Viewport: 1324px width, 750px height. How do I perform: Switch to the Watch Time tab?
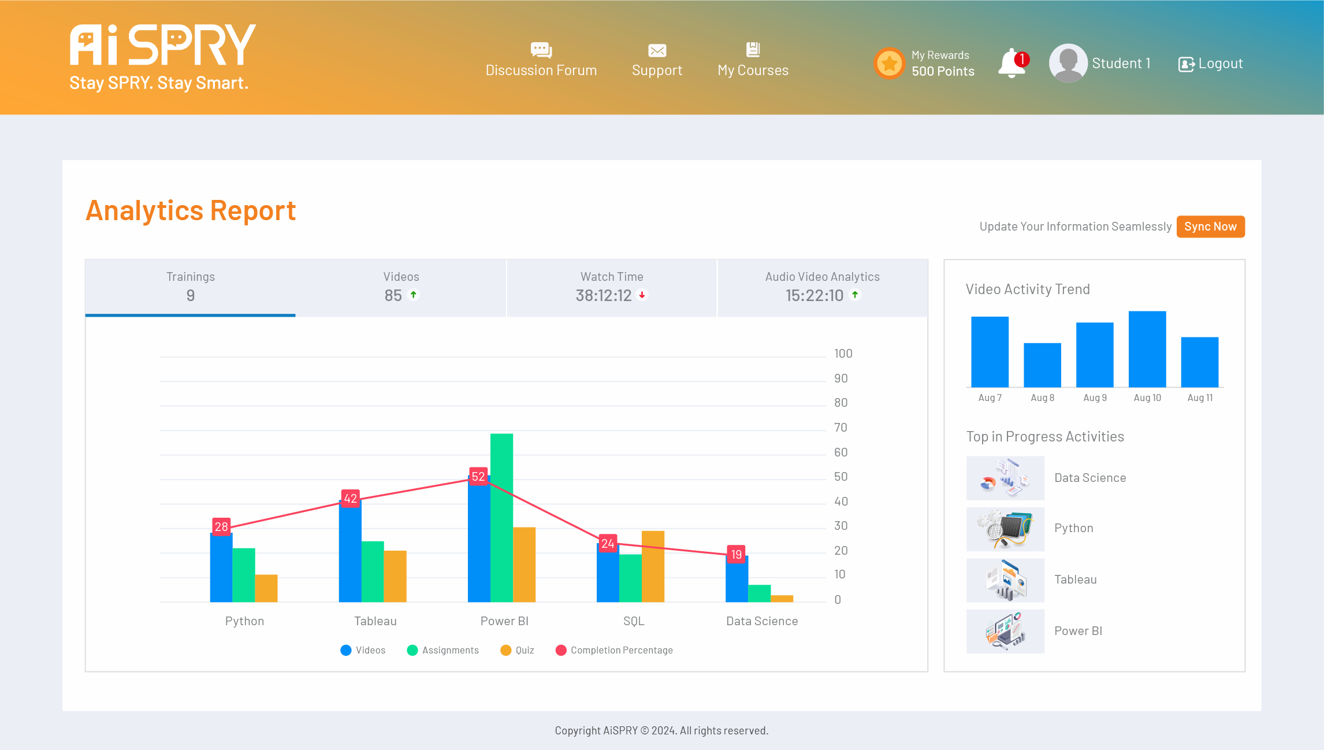click(x=612, y=287)
